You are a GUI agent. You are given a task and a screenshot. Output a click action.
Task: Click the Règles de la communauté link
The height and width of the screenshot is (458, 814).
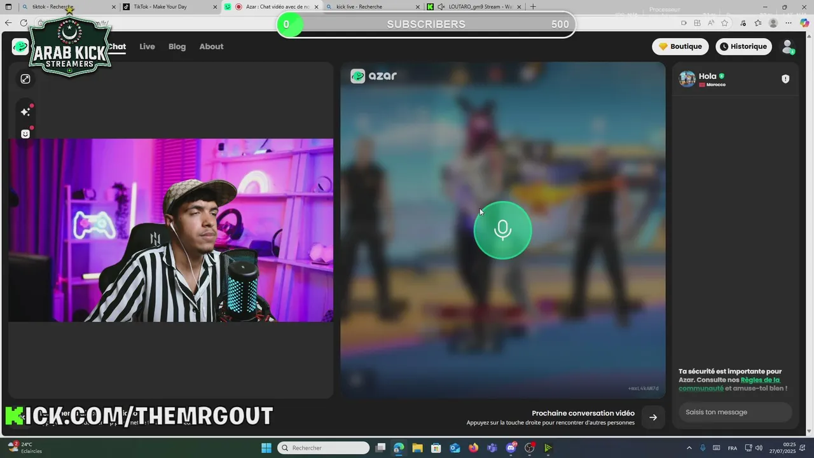[x=729, y=384]
